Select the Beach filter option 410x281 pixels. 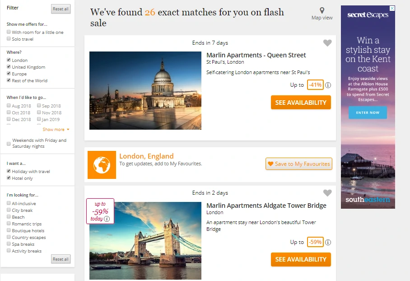point(9,217)
